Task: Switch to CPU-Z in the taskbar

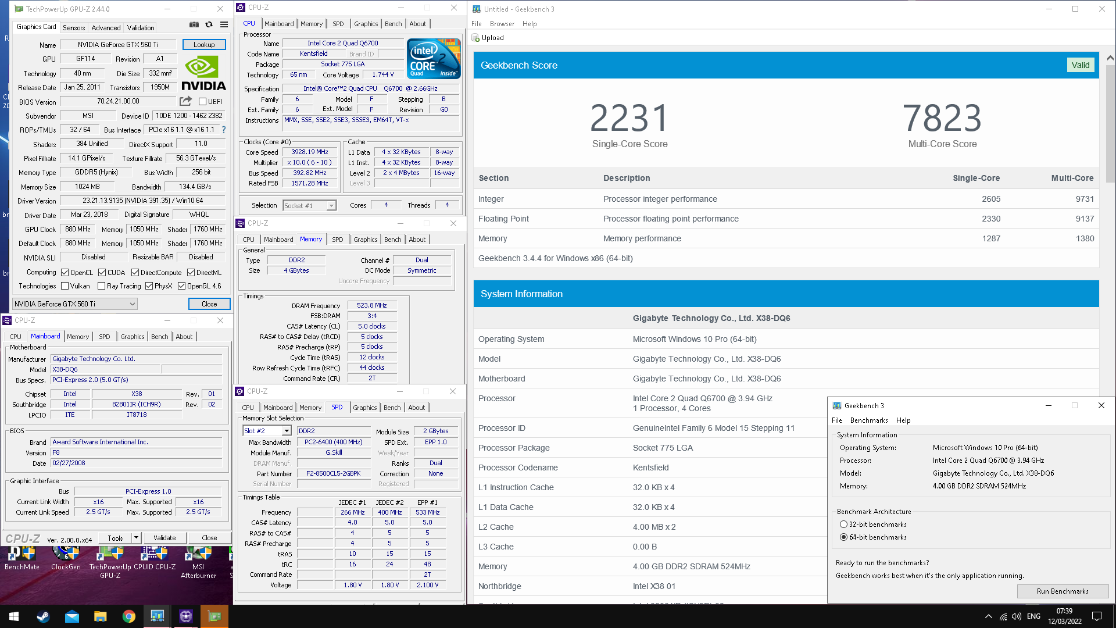Action: click(186, 616)
